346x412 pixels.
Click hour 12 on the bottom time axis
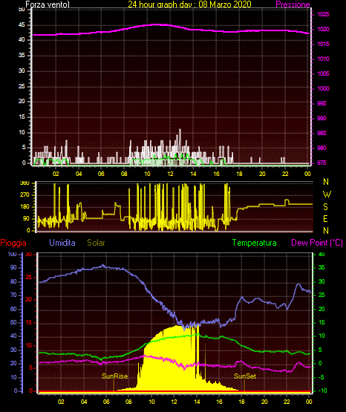(x=174, y=402)
